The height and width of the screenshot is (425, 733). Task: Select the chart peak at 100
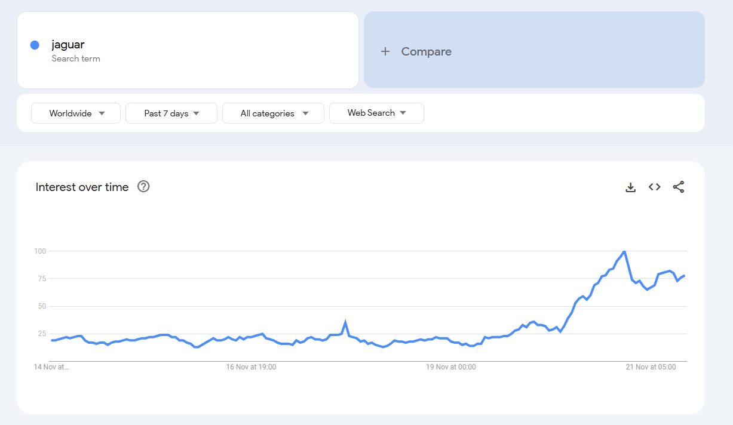(x=624, y=252)
